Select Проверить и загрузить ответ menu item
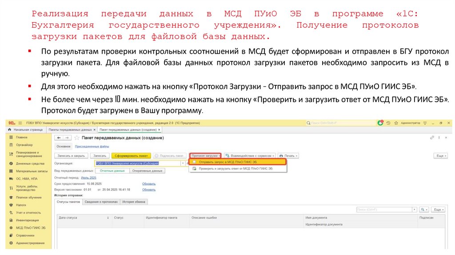Image resolution: width=455 pixels, height=255 pixels. (238, 168)
